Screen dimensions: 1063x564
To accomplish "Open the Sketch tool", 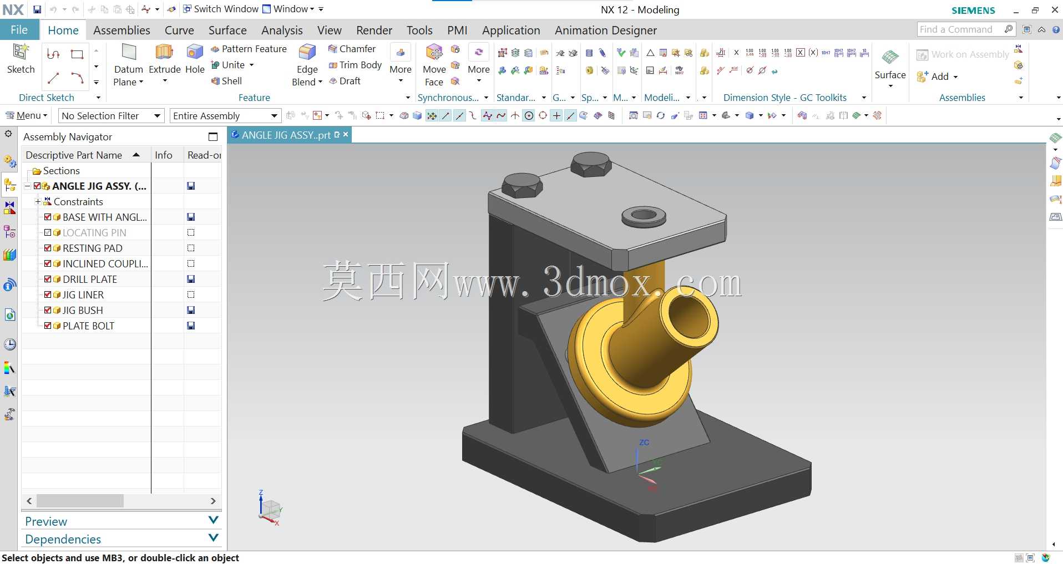I will point(21,59).
